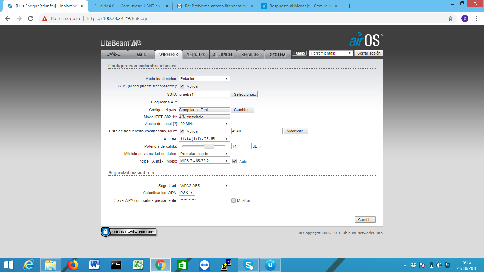The image size is (484, 272).
Task: Open the 'Índice TX máx.' MCS dropdown
Action: click(204, 161)
